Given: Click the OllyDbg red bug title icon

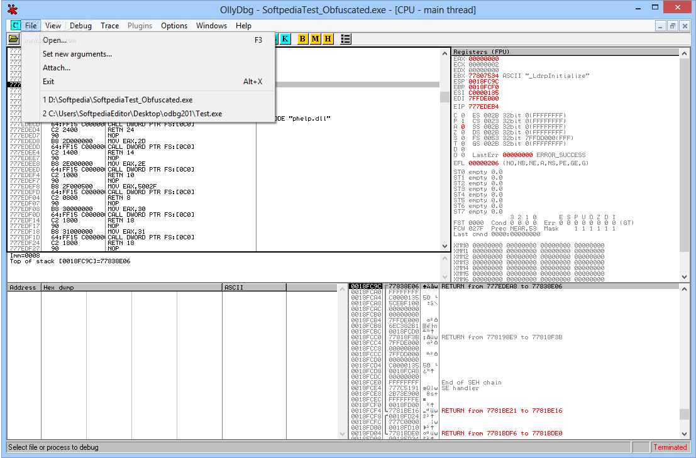Looking at the screenshot, I should tap(13, 9).
